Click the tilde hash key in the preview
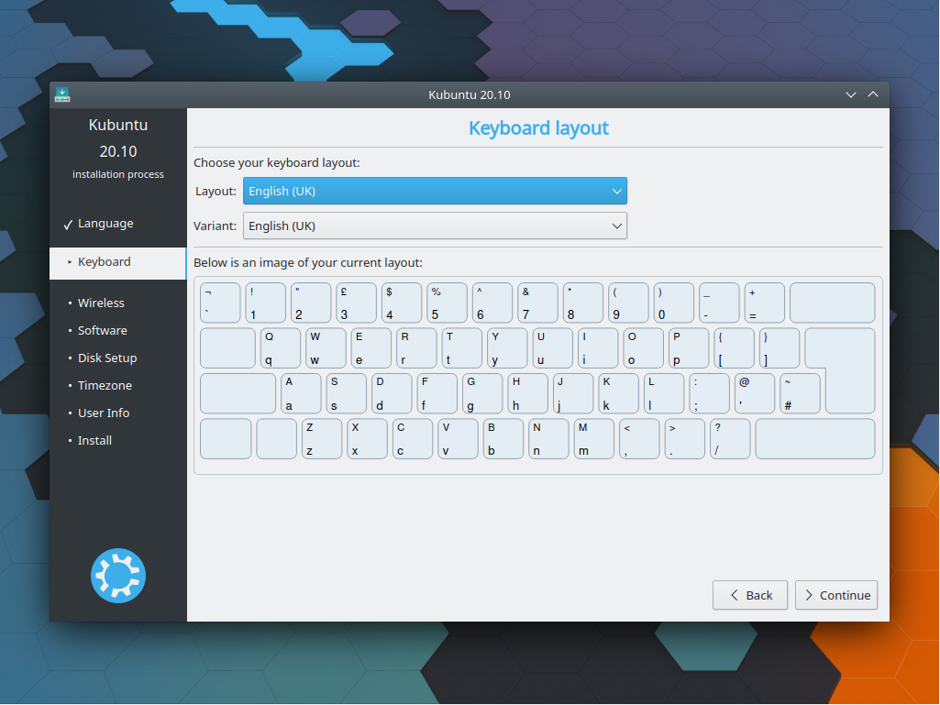 tap(801, 393)
